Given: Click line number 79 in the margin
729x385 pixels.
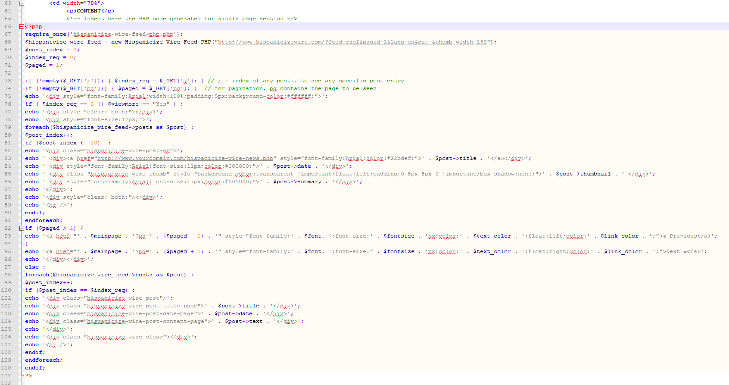Looking at the screenshot, I should coord(8,127).
